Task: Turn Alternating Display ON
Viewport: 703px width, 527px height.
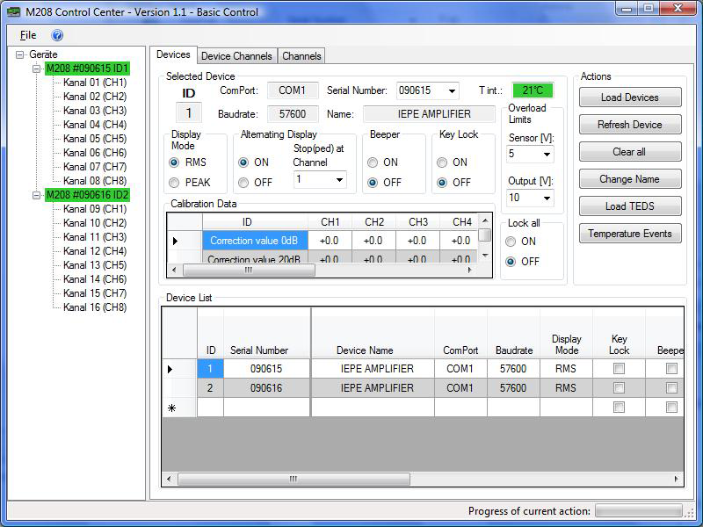Action: click(x=243, y=162)
